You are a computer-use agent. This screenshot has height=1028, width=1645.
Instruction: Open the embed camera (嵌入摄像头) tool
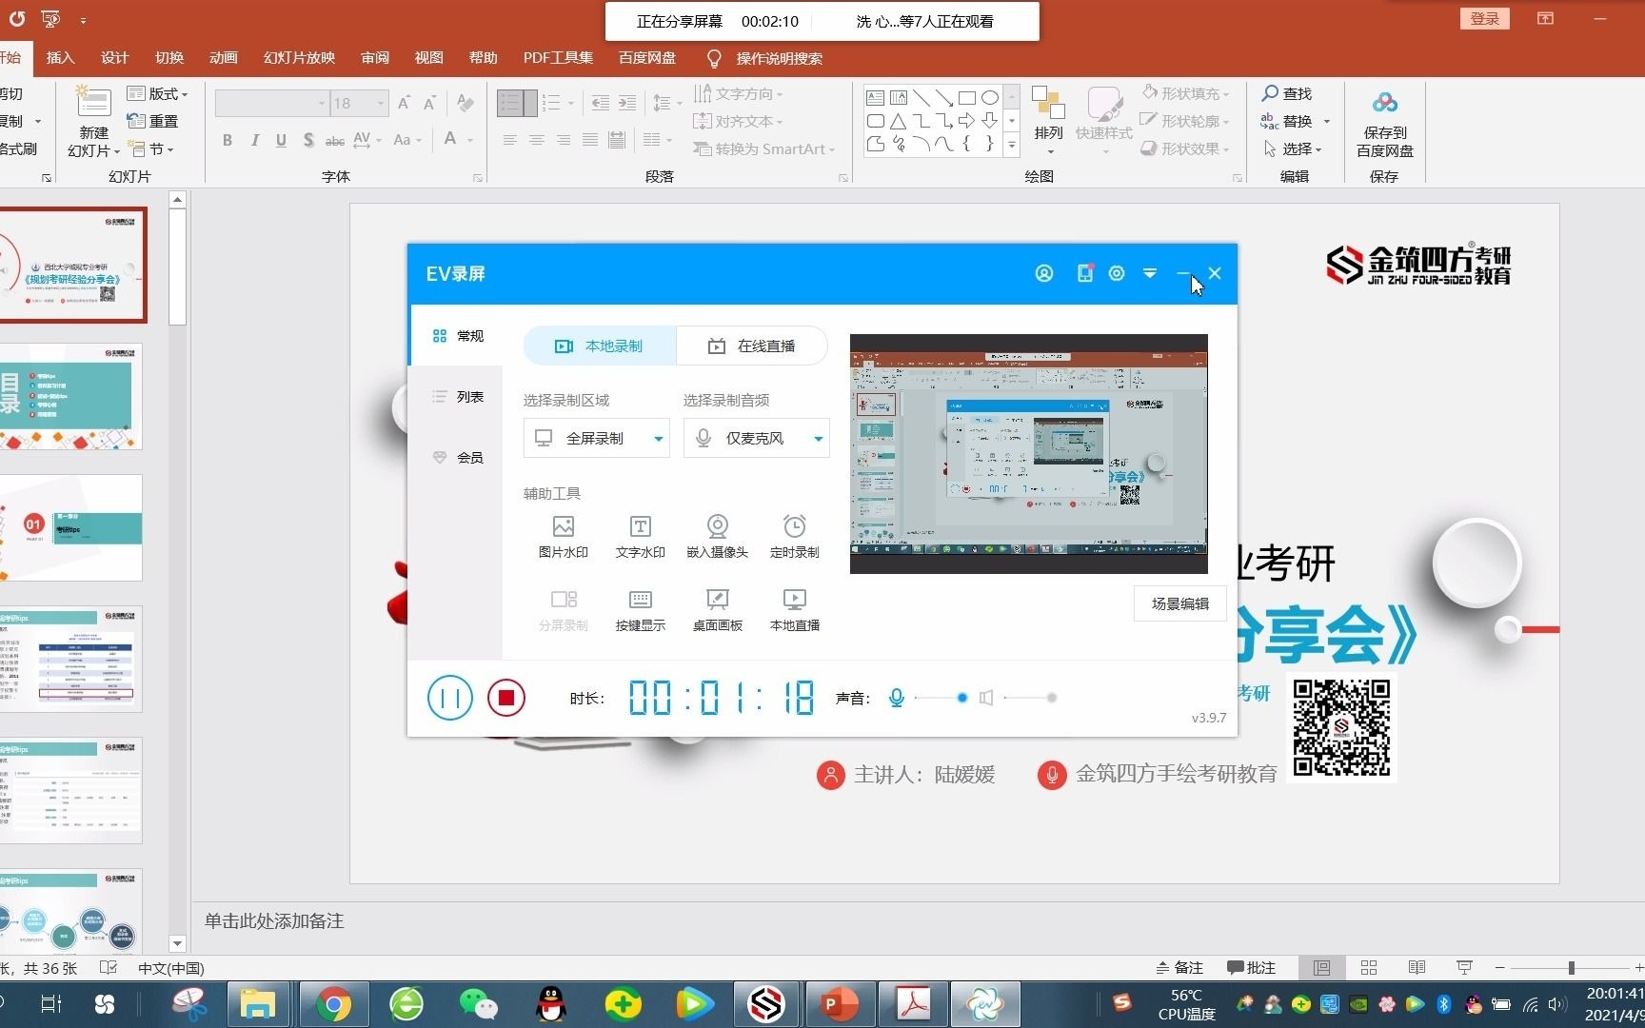pos(717,537)
